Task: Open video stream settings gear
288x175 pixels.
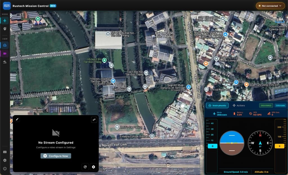Action: click(x=94, y=167)
